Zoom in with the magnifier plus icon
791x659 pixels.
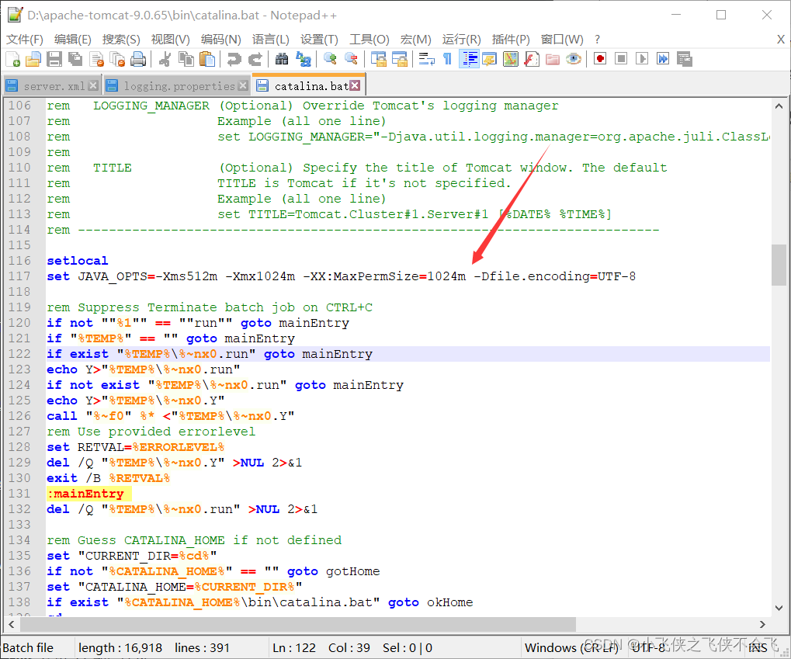click(x=330, y=60)
